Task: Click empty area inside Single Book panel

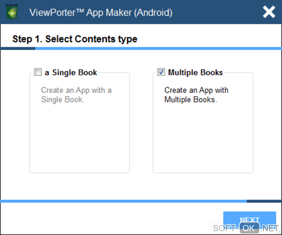Action: 79,138
